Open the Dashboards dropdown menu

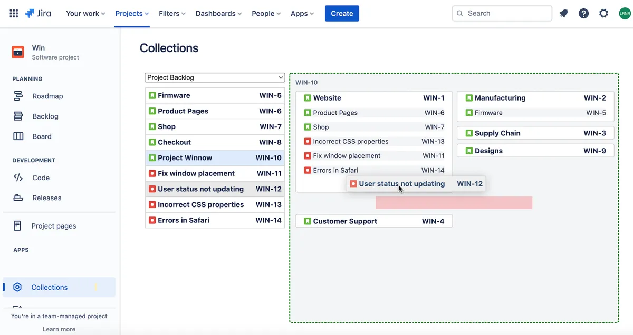[x=218, y=13]
